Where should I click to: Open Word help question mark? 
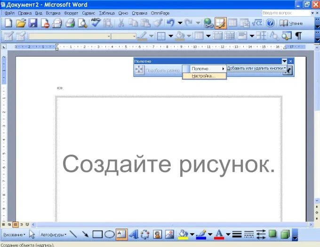pyautogui.click(x=270, y=23)
